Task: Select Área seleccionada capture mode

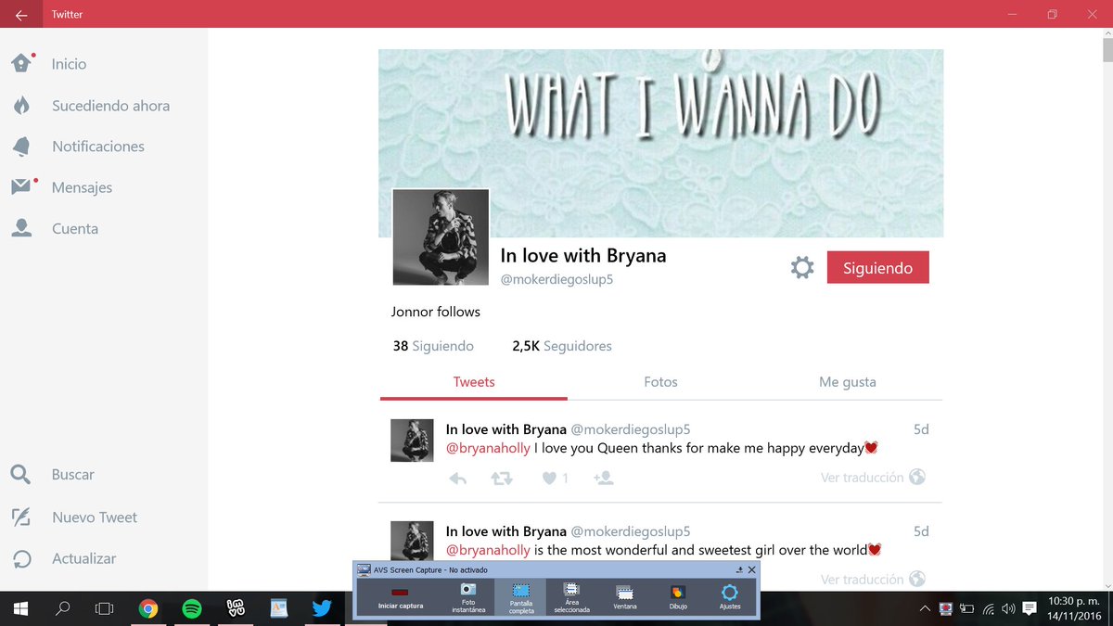Action: 571,598
